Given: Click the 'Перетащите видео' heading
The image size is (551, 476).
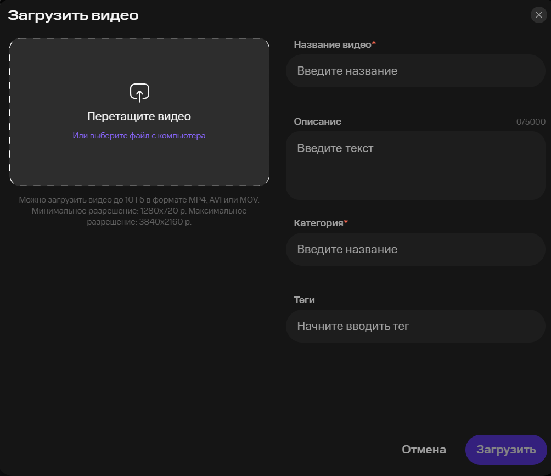Looking at the screenshot, I should pyautogui.click(x=139, y=116).
